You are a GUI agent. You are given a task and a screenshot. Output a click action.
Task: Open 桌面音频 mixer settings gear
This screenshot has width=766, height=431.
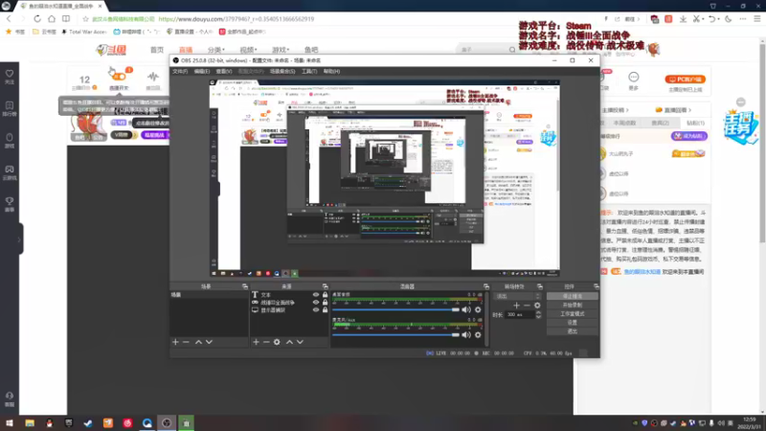[478, 309]
